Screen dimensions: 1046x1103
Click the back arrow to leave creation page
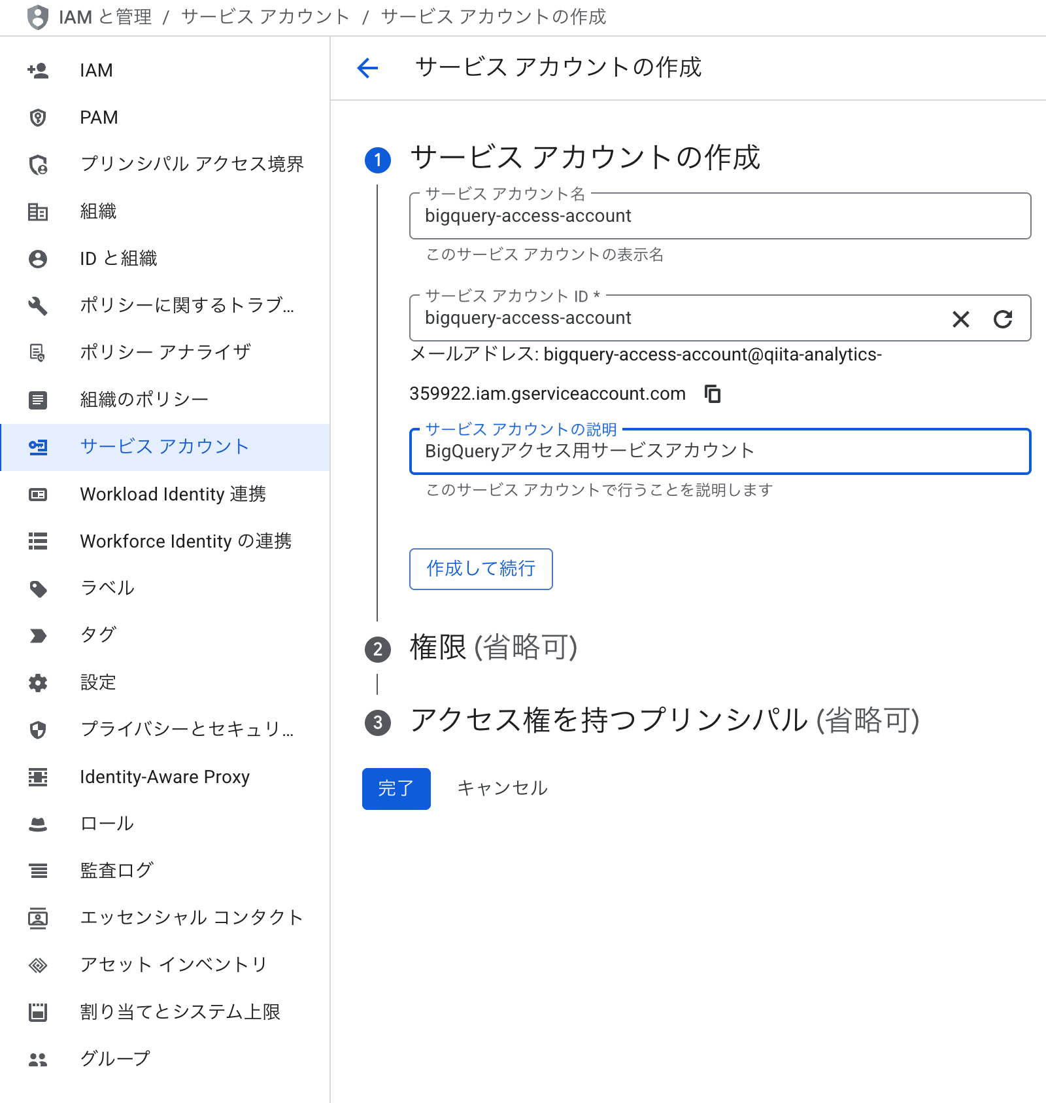[368, 67]
